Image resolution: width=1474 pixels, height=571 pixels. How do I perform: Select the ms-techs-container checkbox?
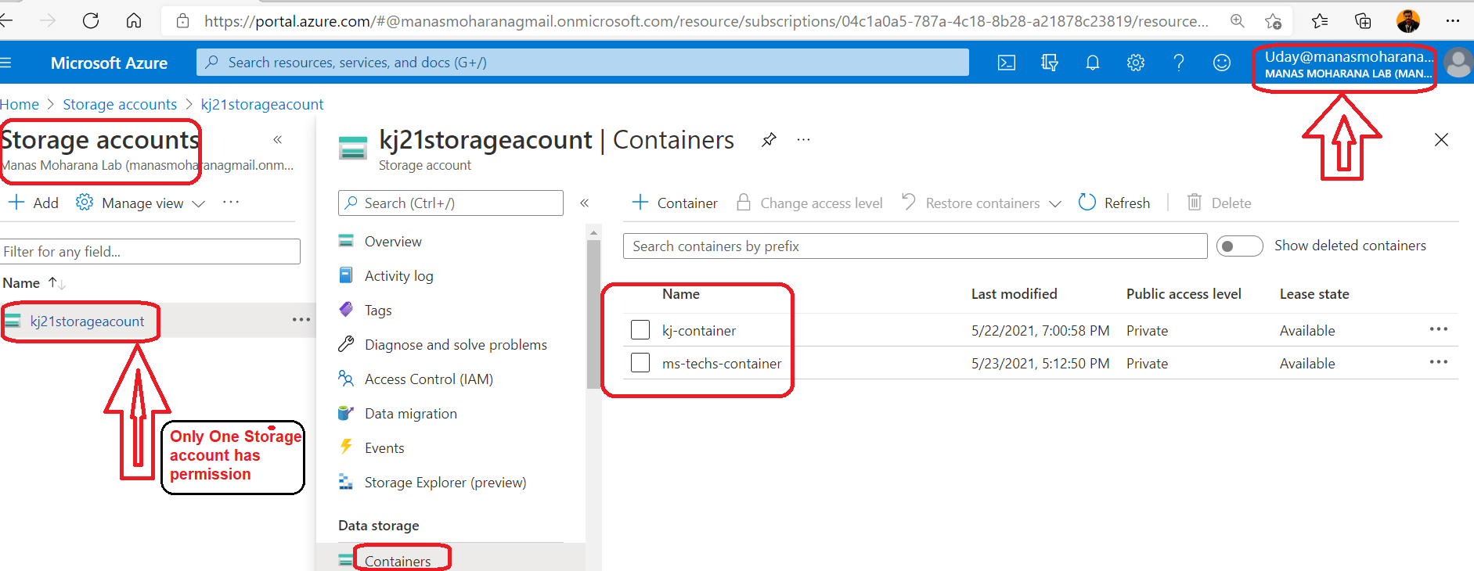pyautogui.click(x=640, y=363)
